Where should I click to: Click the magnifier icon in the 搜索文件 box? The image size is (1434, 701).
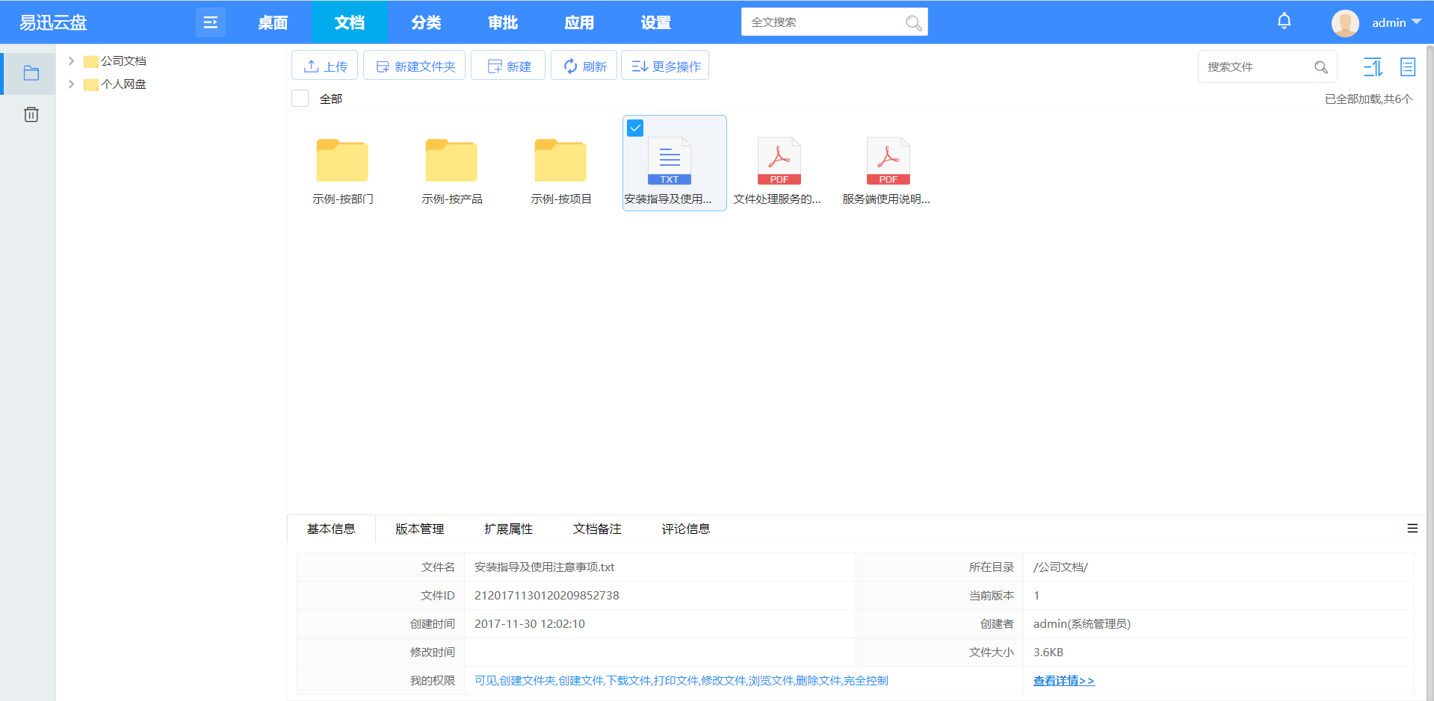(x=1321, y=66)
